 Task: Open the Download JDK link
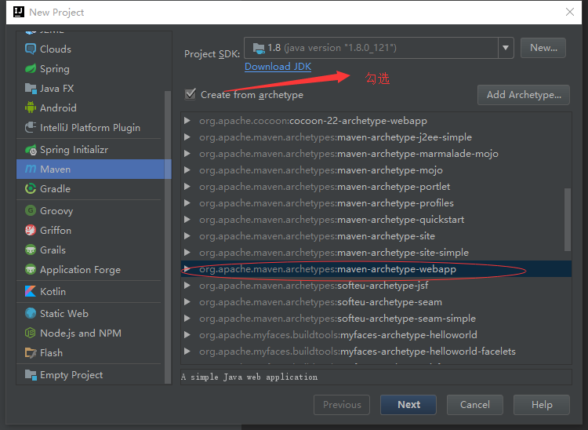coord(278,67)
